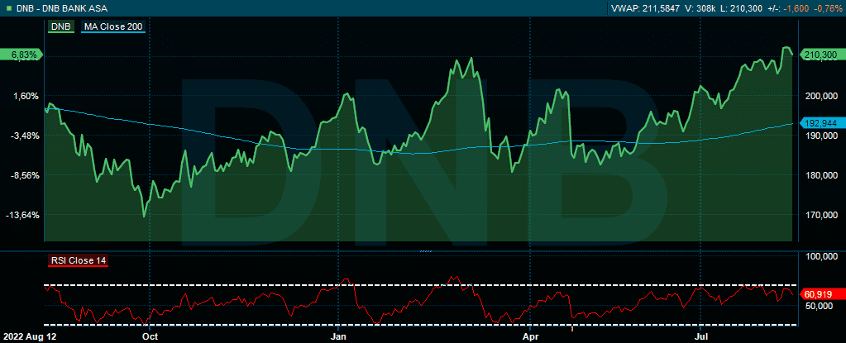The height and width of the screenshot is (343, 846).
Task: Click the 180,000 price axis label
Action: 820,175
